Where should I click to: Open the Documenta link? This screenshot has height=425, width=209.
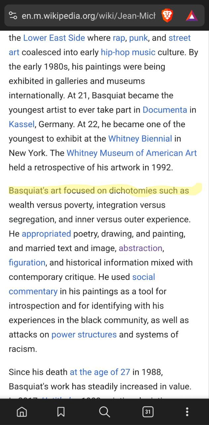coord(165,110)
